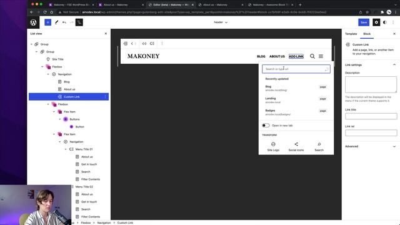400x225 pixels.
Task: Open the block inserter plus button
Action: (x=47, y=22)
